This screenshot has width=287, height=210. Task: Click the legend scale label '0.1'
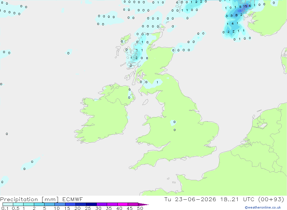click(5, 208)
